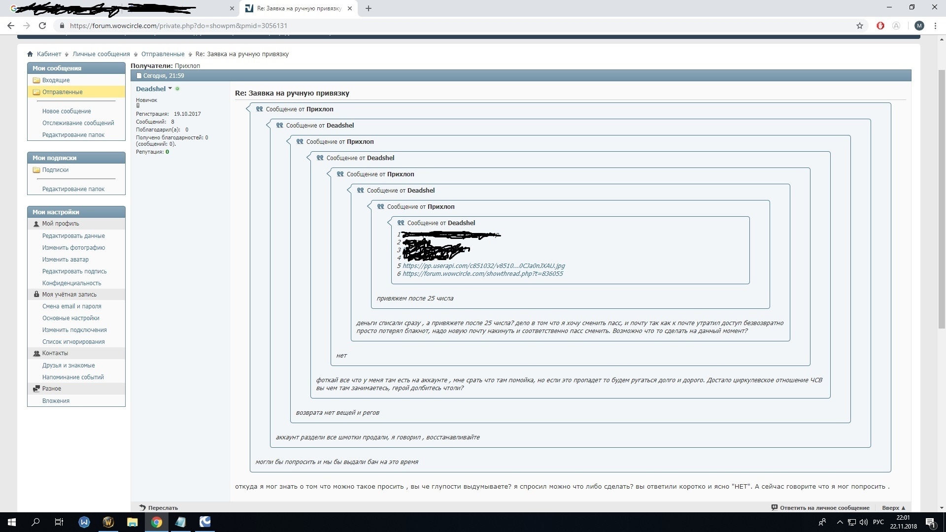
Task: Open Редактировать данные settings
Action: [73, 236]
